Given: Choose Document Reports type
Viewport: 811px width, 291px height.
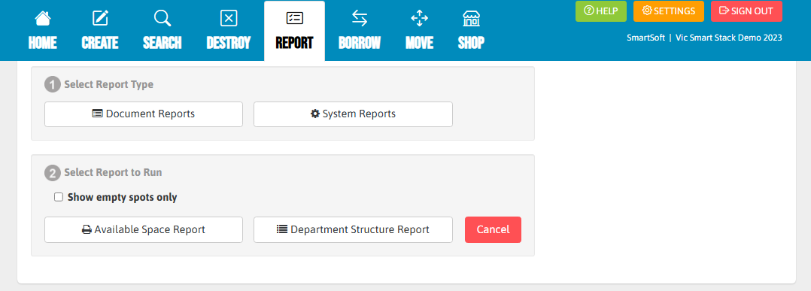Looking at the screenshot, I should pyautogui.click(x=143, y=114).
